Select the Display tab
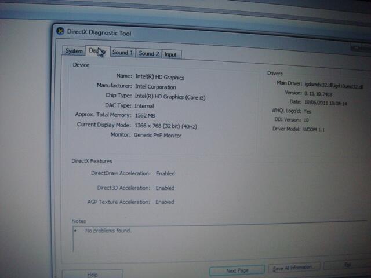Image resolution: width=371 pixels, height=278 pixels. [x=97, y=51]
